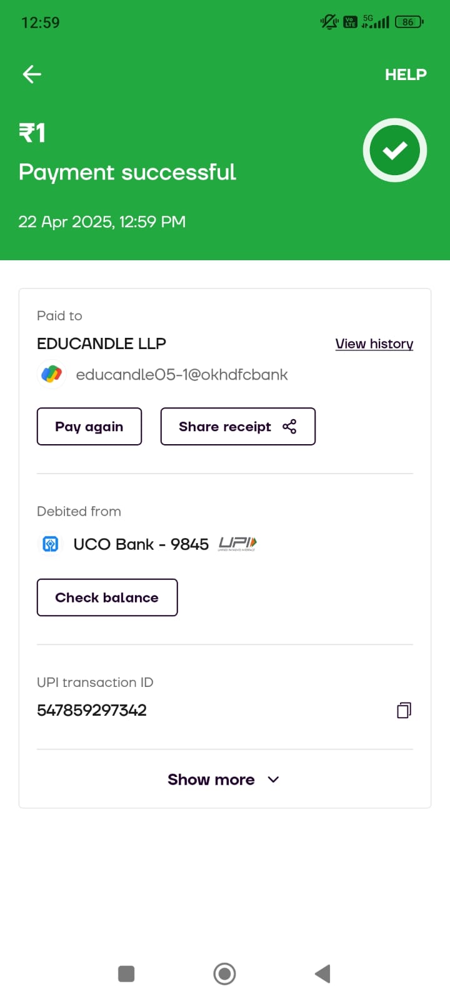This screenshot has height=1001, width=450.
Task: Tap the green success checkmark icon
Action: (x=394, y=150)
